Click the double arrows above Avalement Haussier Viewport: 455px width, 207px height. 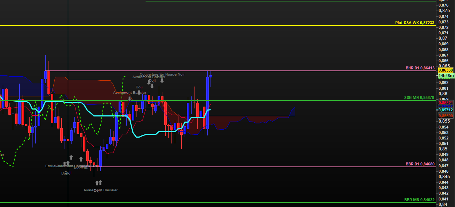click(x=99, y=183)
